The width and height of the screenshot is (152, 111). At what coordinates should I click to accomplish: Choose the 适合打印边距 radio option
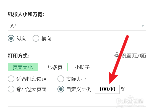[11, 79]
